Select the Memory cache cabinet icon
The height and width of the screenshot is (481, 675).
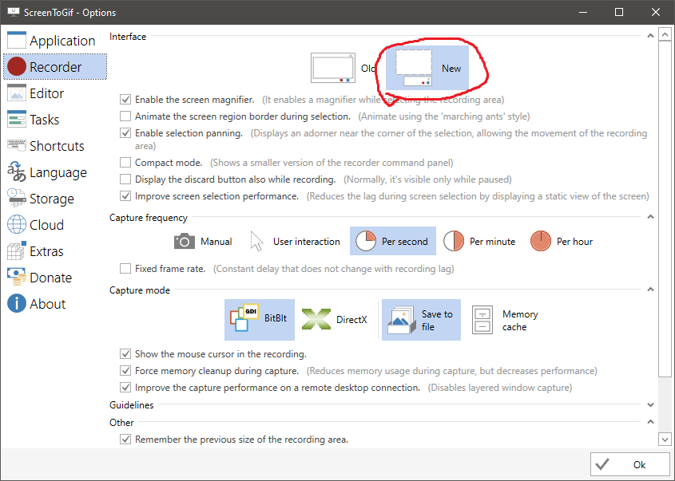pos(482,320)
